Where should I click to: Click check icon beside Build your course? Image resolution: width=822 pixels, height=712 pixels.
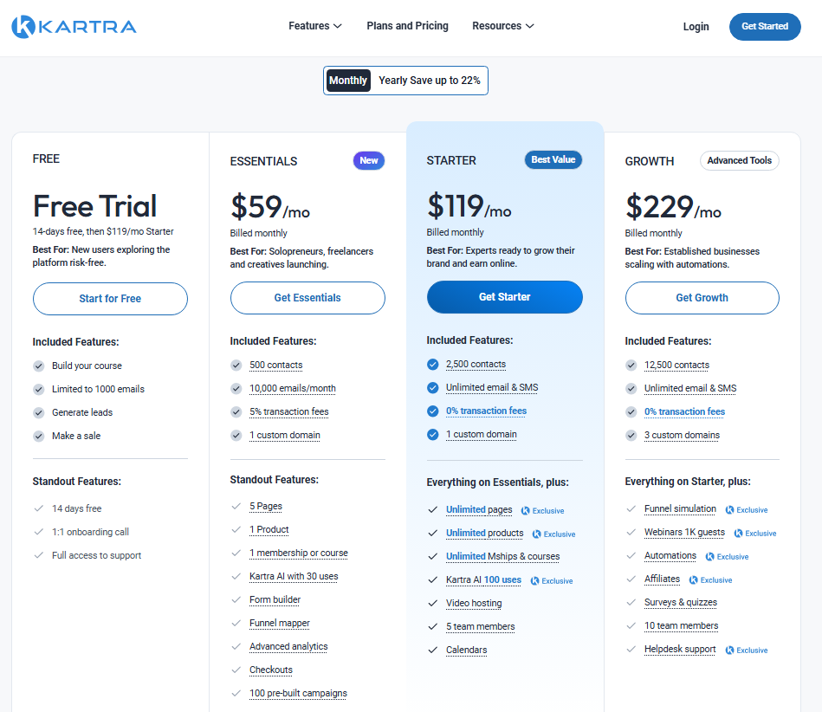pyautogui.click(x=39, y=366)
